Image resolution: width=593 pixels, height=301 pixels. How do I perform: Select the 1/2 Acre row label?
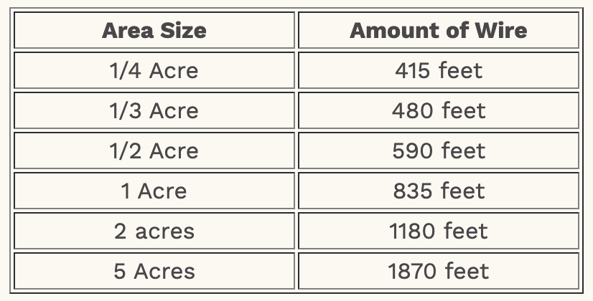(x=154, y=151)
